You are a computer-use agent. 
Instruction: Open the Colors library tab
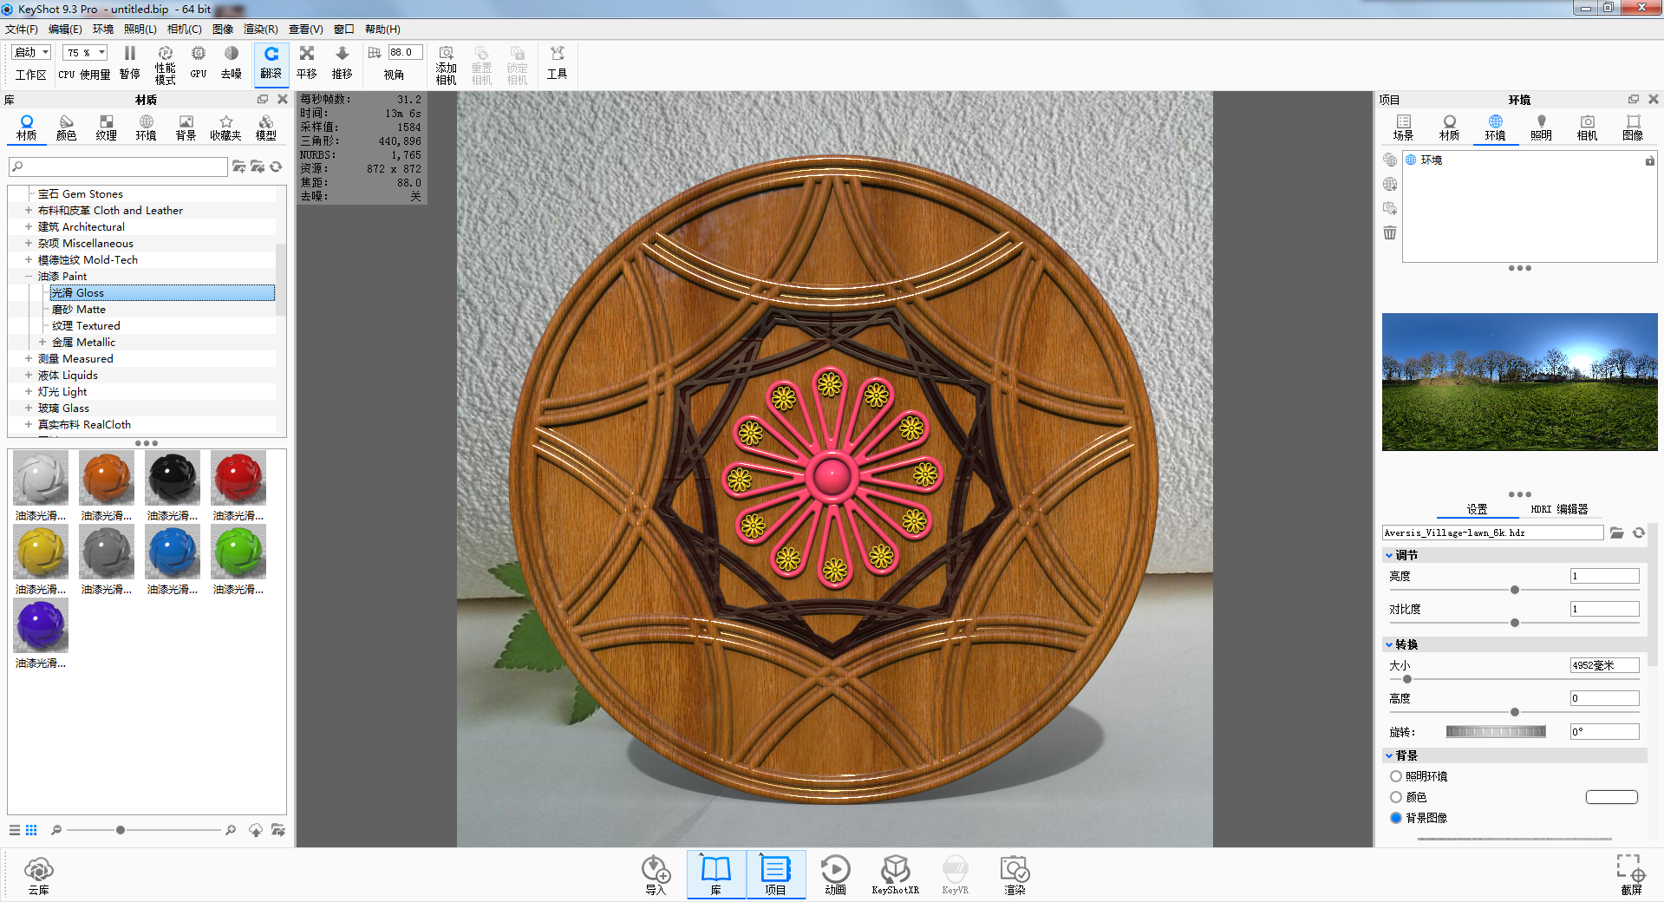[x=67, y=127]
